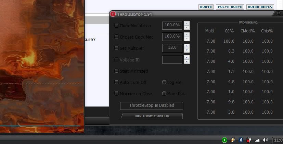Click the Voltage ID up arrow
This screenshot has width=283, height=144.
pos(186,58)
